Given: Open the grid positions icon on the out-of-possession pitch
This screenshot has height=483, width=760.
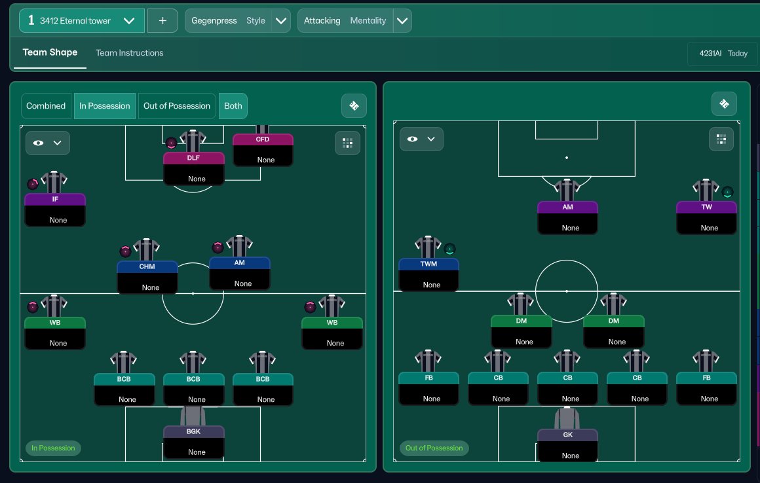Looking at the screenshot, I should (x=721, y=139).
